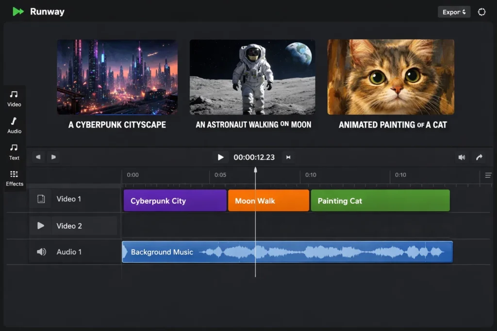Expand the Video 2 track options
The height and width of the screenshot is (331, 497).
pos(40,225)
